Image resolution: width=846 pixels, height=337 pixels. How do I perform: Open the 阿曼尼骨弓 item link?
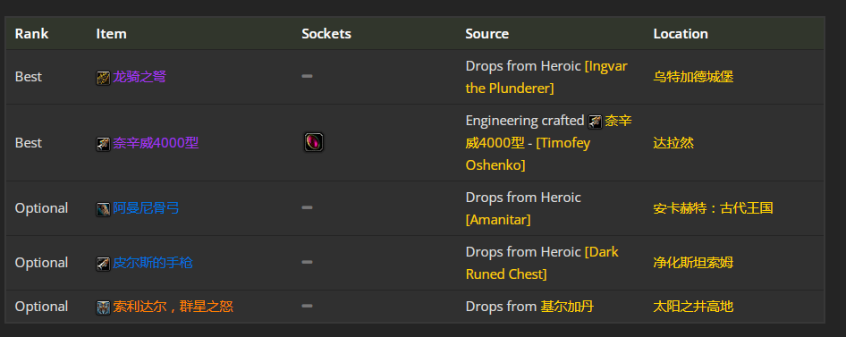(146, 208)
